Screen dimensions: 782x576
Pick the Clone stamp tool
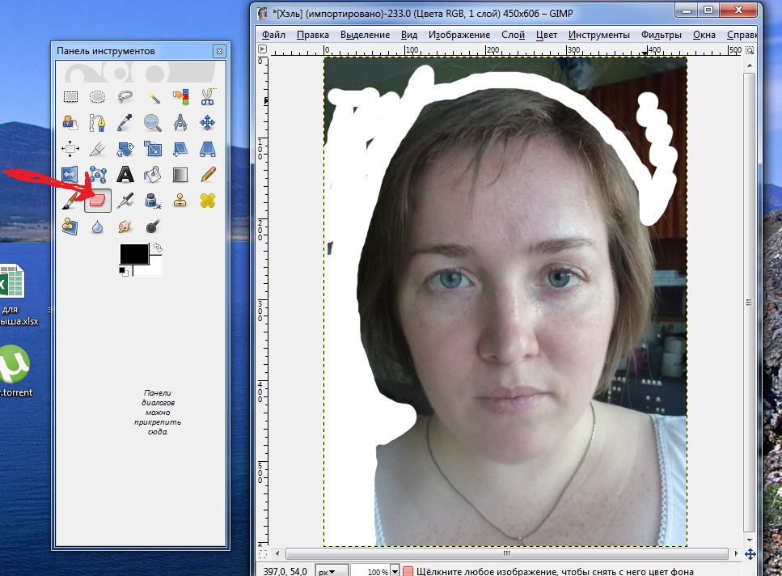click(x=180, y=201)
